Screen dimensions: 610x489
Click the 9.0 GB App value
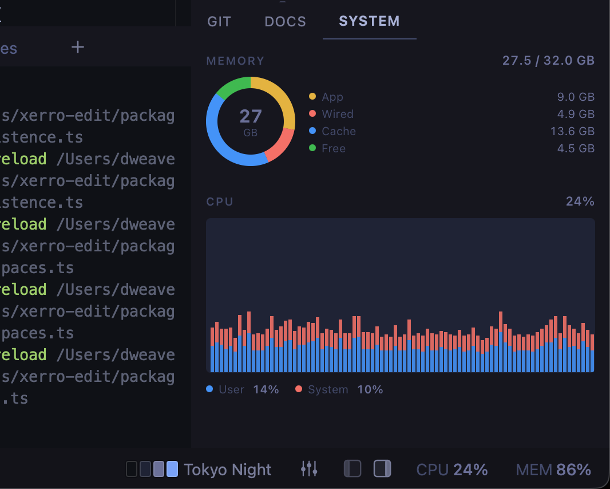point(576,97)
